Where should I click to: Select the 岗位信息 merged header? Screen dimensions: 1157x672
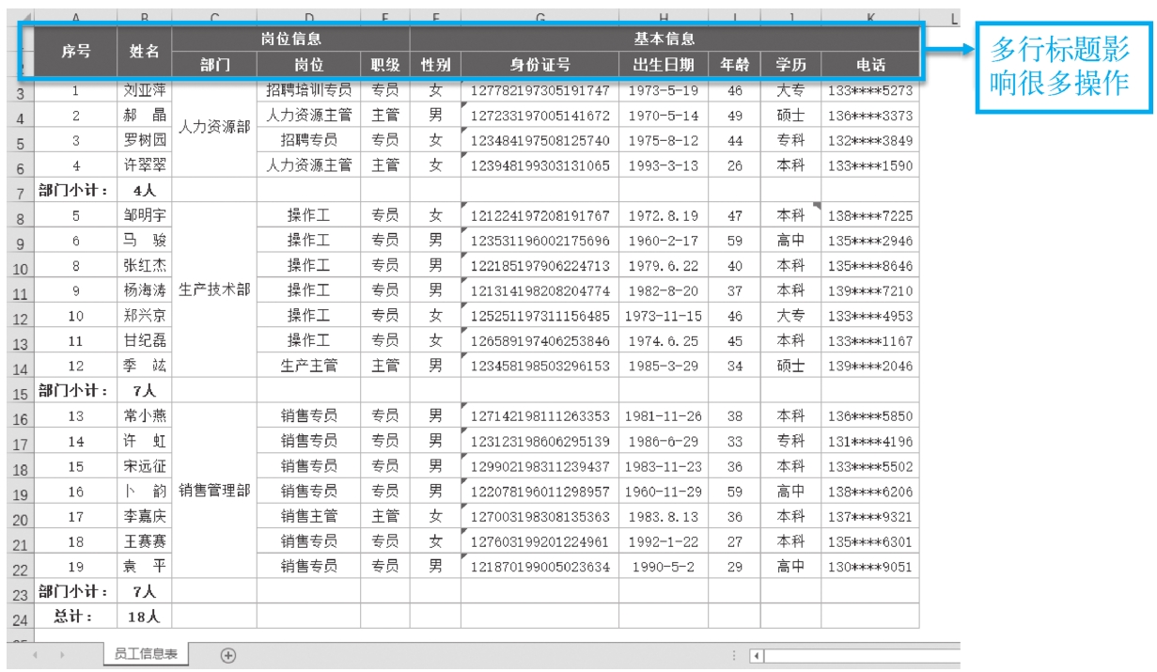[291, 39]
